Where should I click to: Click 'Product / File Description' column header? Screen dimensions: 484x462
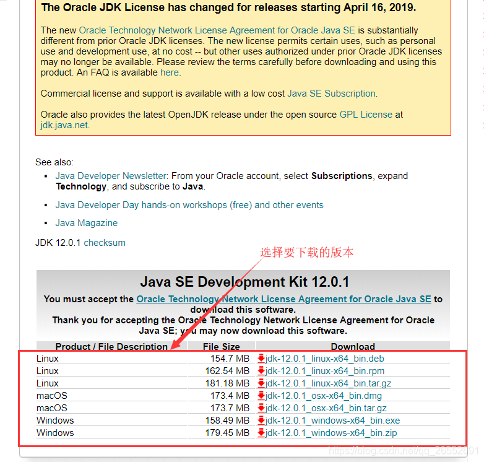tap(111, 347)
